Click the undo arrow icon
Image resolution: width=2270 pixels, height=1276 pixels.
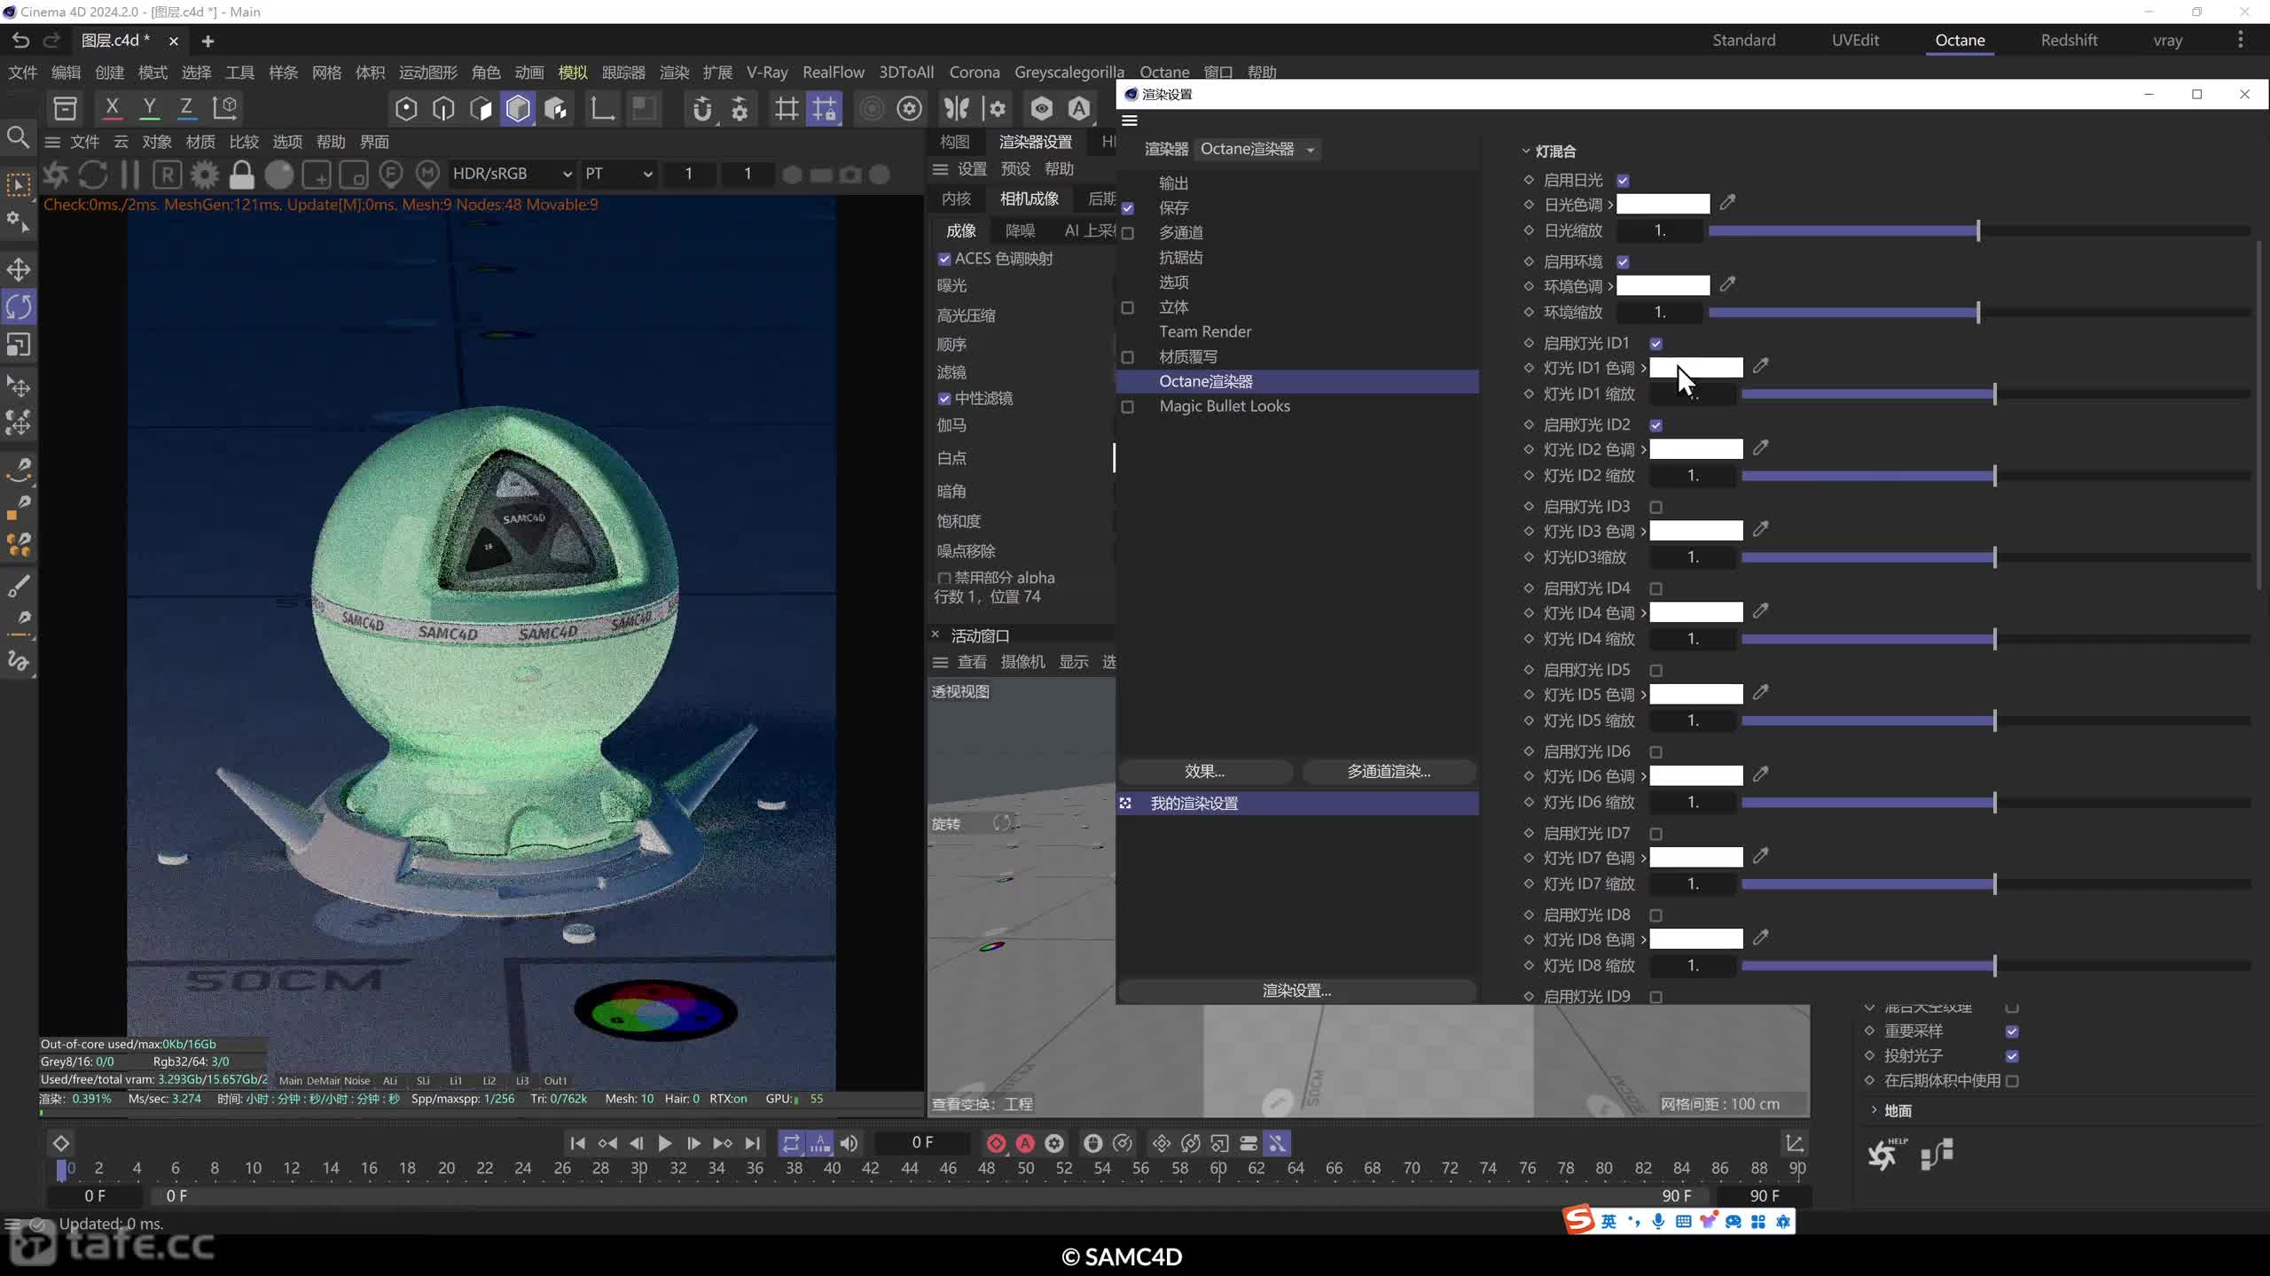pos(20,40)
